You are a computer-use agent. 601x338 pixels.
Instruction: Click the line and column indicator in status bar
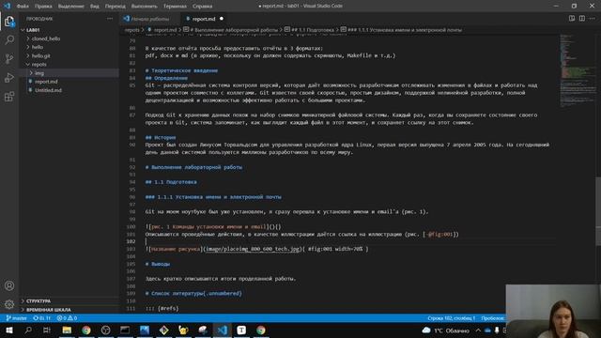pyautogui.click(x=451, y=318)
